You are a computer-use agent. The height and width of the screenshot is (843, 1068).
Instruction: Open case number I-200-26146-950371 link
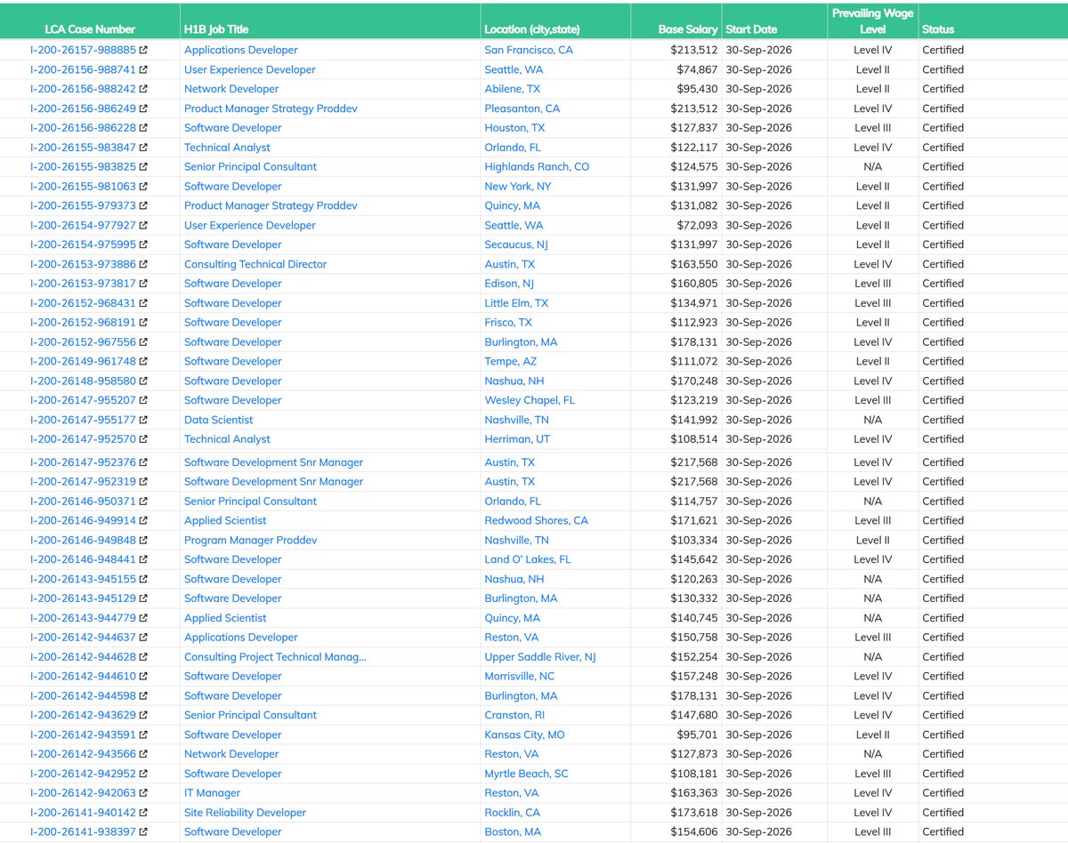(83, 502)
